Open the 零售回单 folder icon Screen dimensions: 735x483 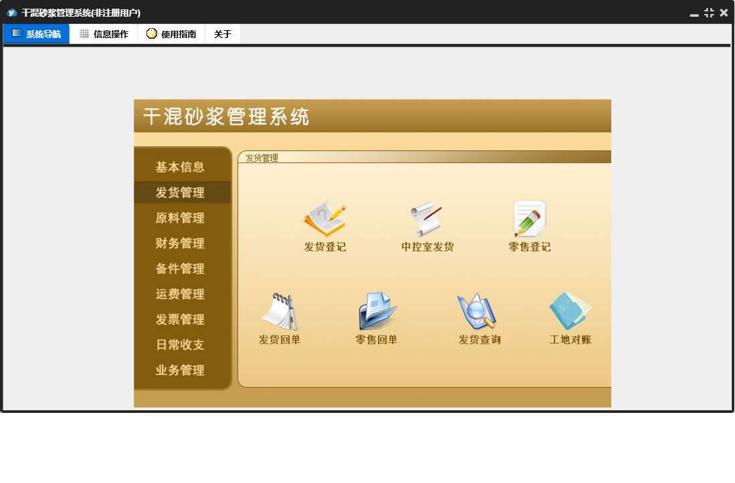point(377,311)
